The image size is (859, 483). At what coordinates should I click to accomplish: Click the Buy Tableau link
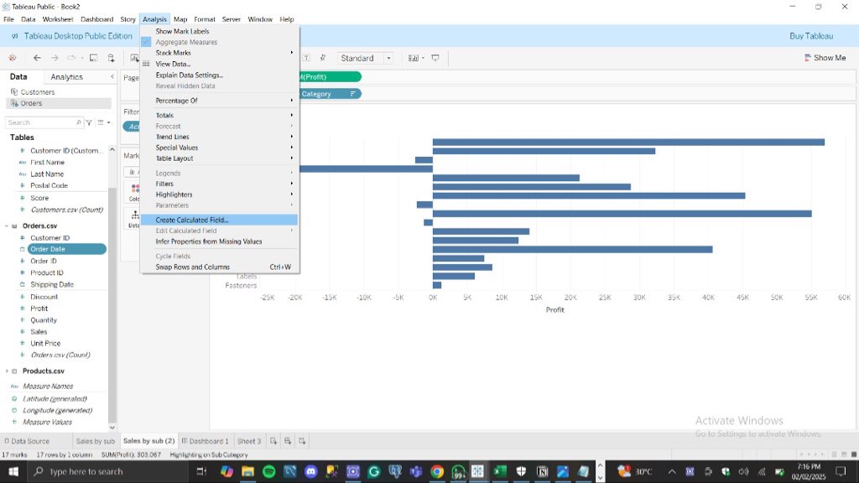pos(811,36)
